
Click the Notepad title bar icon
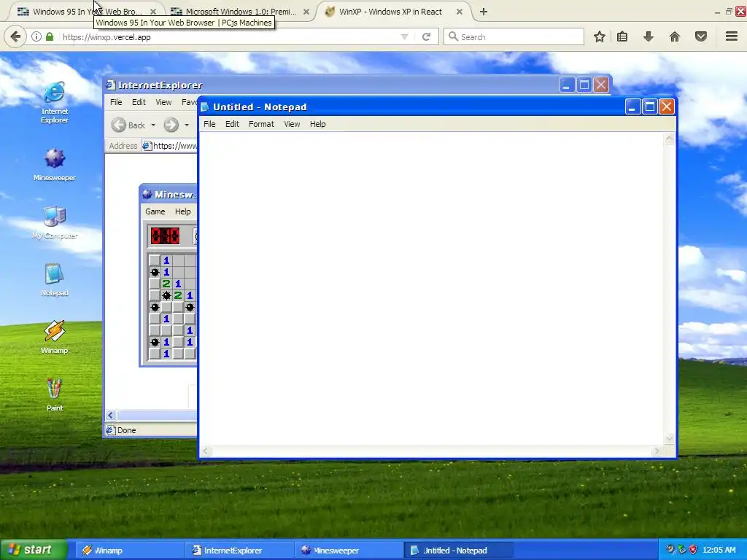pos(205,107)
